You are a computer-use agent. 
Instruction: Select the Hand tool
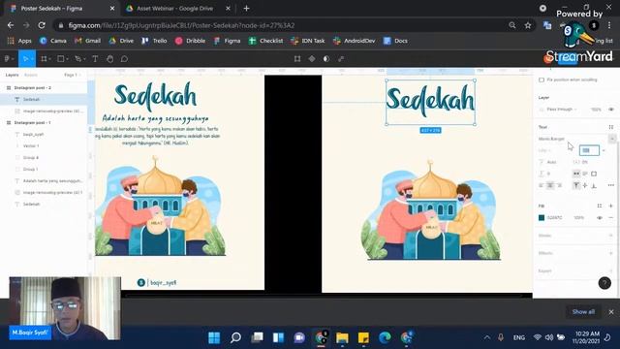point(109,59)
